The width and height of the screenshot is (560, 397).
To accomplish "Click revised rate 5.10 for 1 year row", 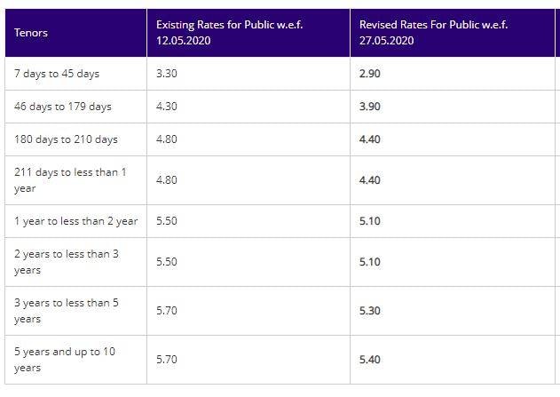I will coord(370,221).
